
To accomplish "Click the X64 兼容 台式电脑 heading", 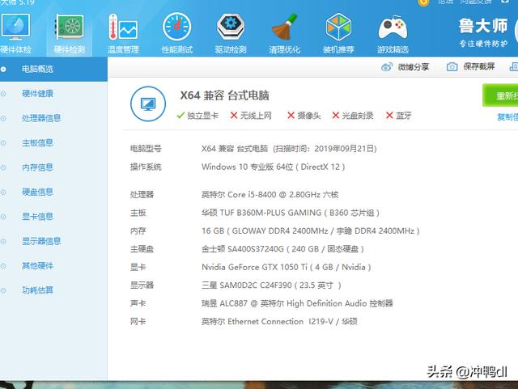I will click(x=224, y=95).
